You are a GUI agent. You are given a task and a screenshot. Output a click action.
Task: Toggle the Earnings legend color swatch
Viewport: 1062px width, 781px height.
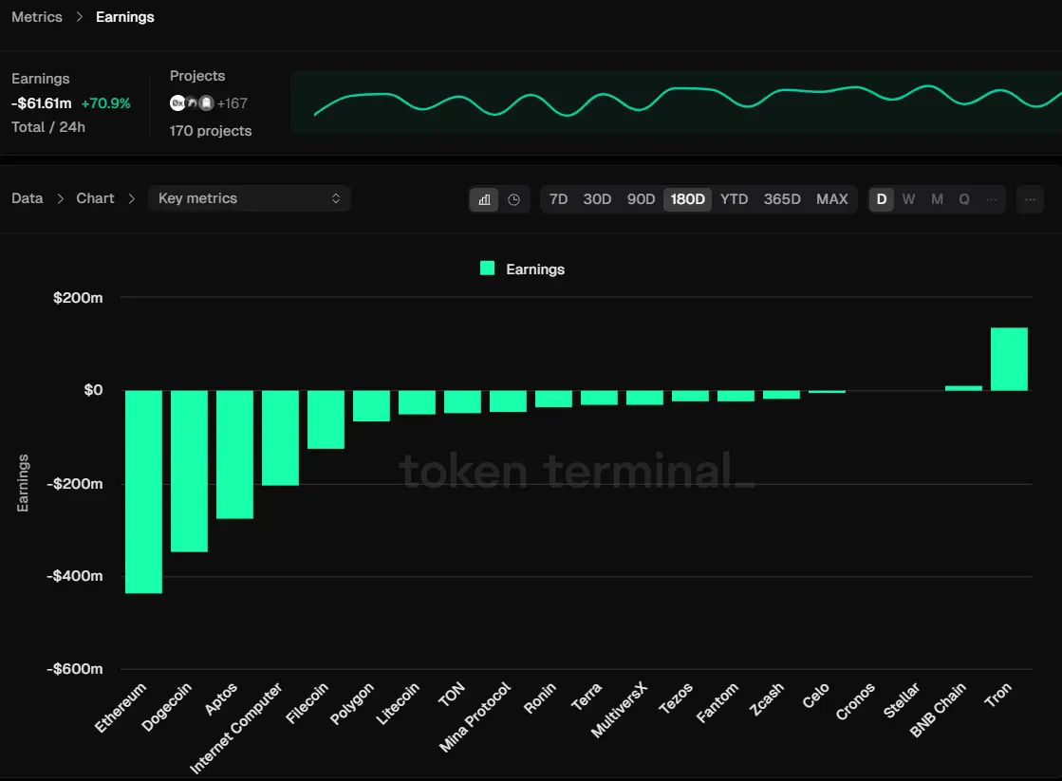[x=487, y=269]
